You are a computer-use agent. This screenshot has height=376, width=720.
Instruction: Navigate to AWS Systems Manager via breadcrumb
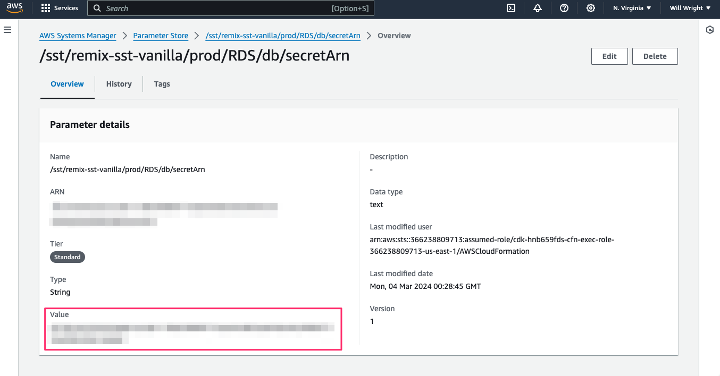tap(78, 36)
